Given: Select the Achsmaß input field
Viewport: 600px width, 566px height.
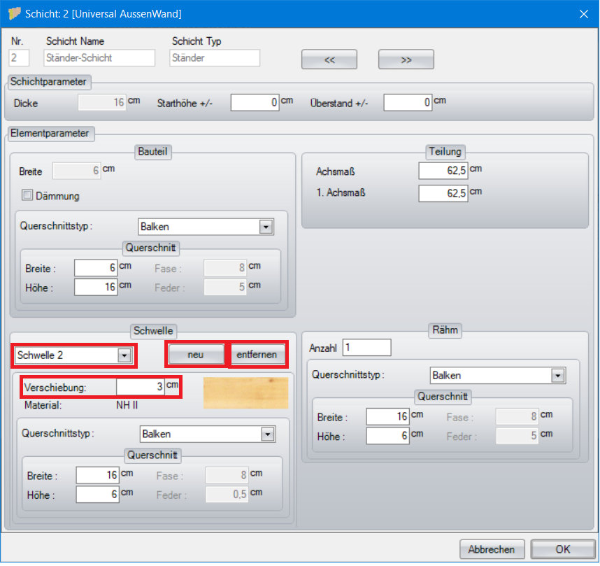Looking at the screenshot, I should pos(443,171).
